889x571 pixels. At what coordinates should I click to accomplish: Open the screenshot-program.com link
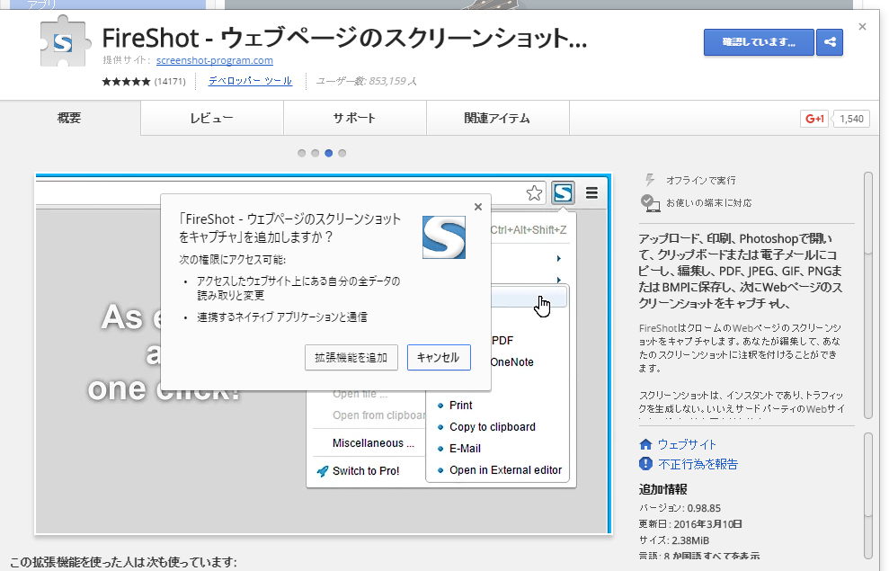pos(214,61)
